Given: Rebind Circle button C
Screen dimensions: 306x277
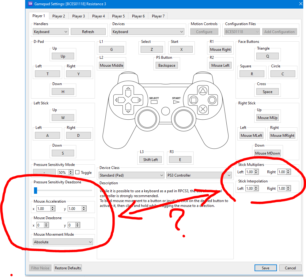Looking at the screenshot, I should click(283, 74).
